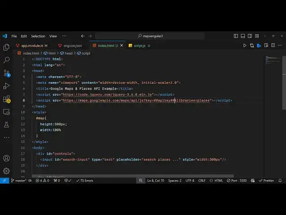Image resolution: width=286 pixels, height=215 pixels.
Task: Click the horizontal editor scrollbar
Action: click(x=133, y=176)
